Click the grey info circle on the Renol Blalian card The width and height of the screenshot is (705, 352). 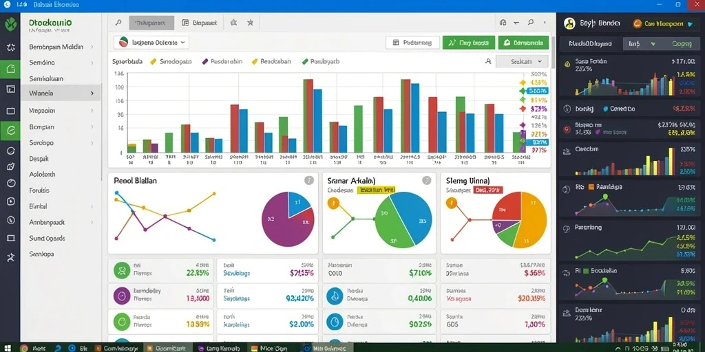[308, 181]
